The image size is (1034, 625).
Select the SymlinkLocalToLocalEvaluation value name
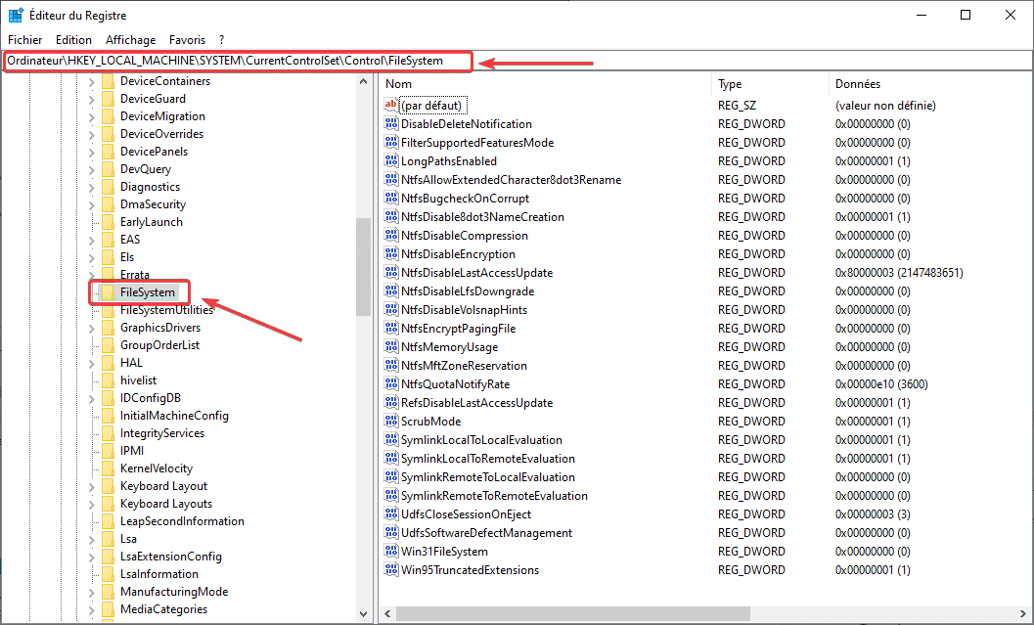(x=481, y=440)
